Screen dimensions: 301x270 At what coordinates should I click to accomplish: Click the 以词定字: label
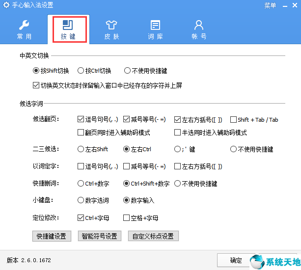[x=46, y=166]
